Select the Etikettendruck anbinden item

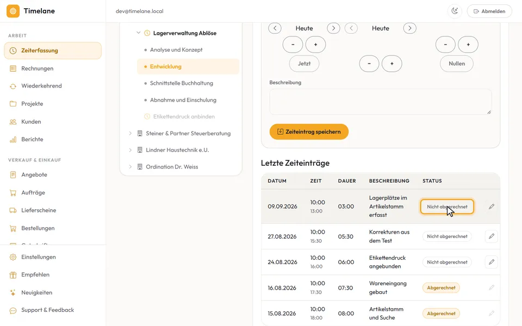(188, 116)
